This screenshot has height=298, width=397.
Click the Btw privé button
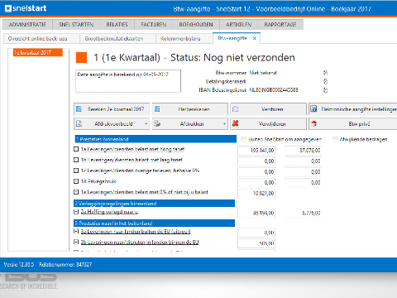(353, 123)
